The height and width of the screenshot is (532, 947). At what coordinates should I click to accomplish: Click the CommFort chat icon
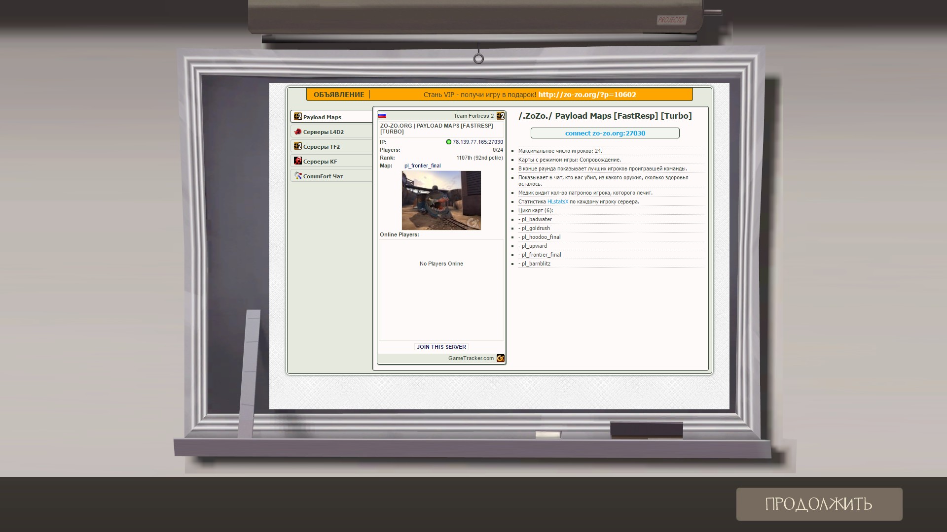click(x=297, y=176)
